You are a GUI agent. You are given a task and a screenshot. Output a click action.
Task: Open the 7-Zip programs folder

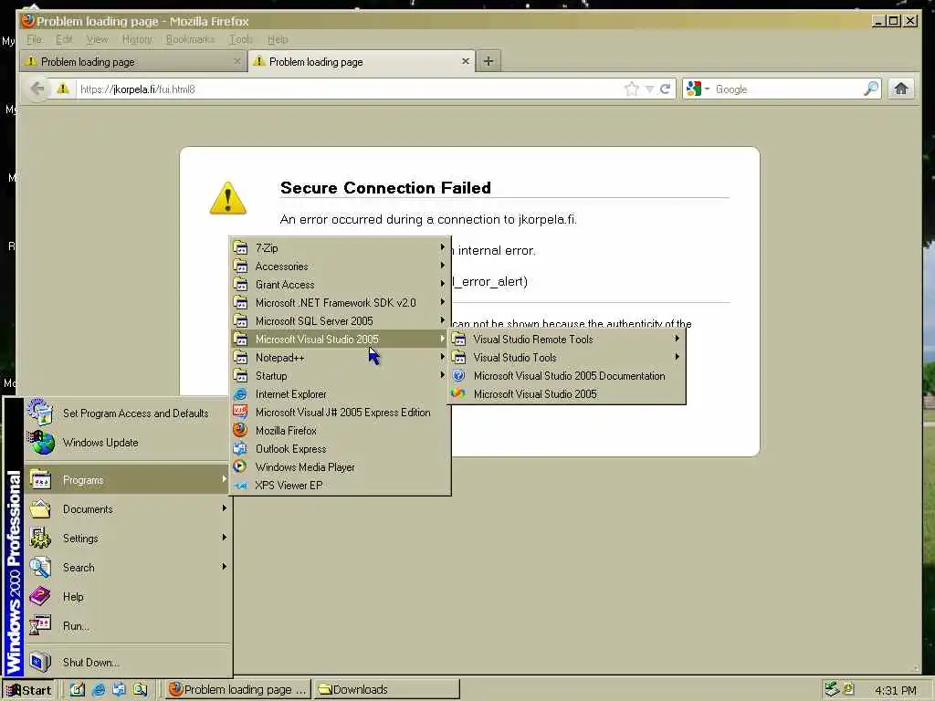pos(340,248)
